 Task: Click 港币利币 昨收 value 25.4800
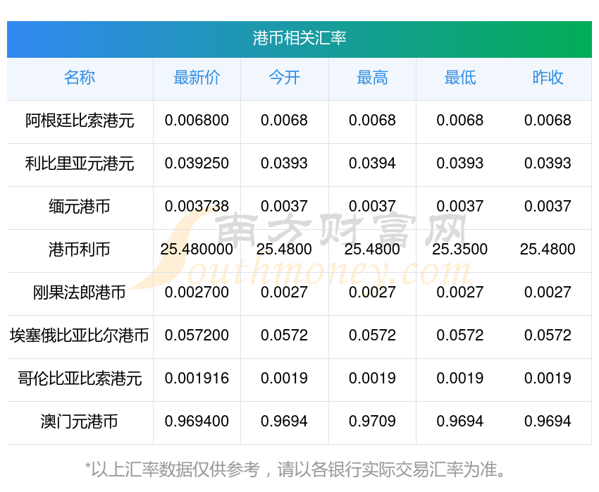tap(548, 250)
